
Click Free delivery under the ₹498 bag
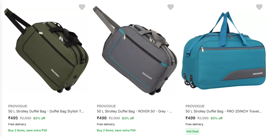click(x=106, y=124)
